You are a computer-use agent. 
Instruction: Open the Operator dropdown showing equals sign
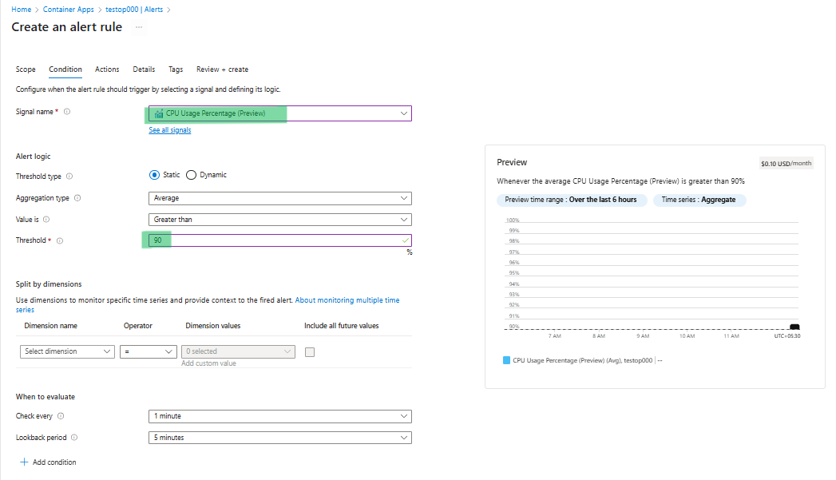coord(149,351)
